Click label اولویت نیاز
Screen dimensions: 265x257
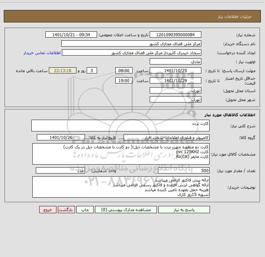click(x=246, y=62)
